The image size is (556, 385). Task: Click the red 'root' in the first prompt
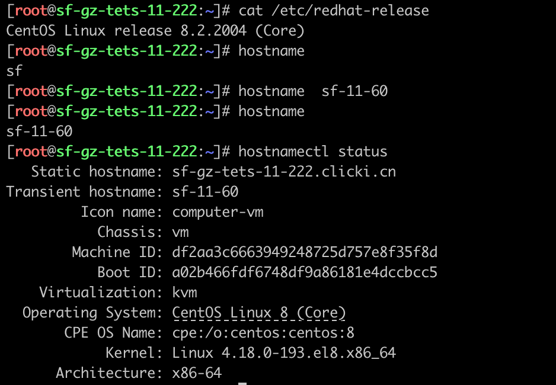(31, 11)
